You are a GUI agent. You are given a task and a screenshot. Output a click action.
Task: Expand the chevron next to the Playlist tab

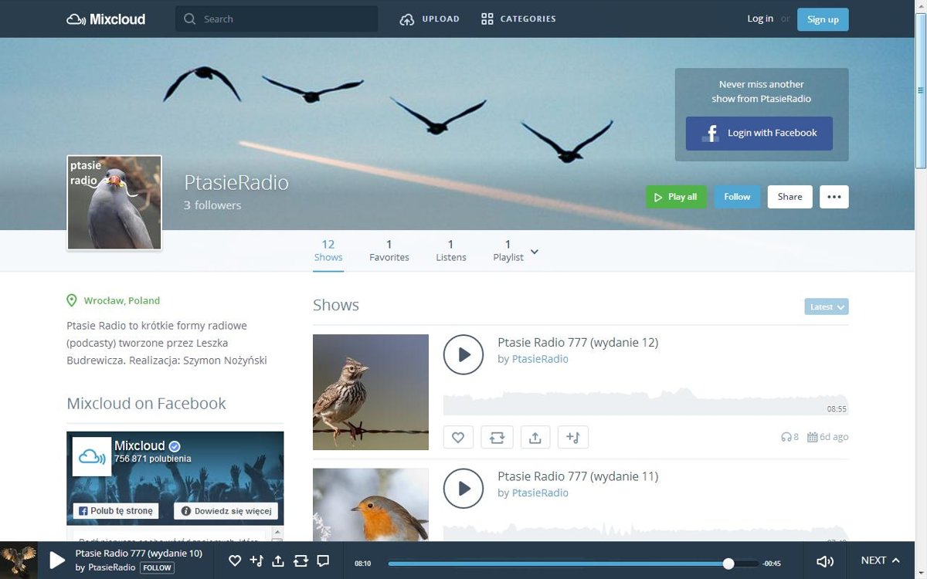pos(535,252)
